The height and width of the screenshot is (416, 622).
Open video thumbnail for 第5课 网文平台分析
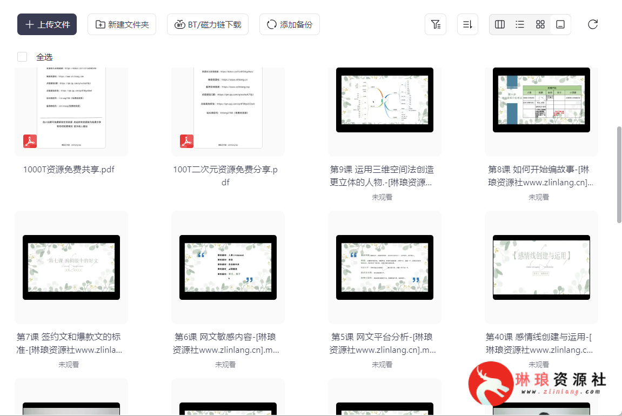click(x=384, y=267)
